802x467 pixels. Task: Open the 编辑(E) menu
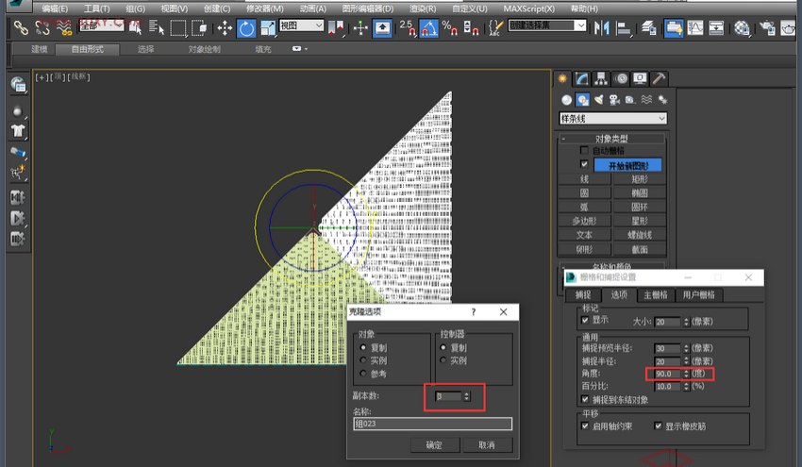(55, 8)
